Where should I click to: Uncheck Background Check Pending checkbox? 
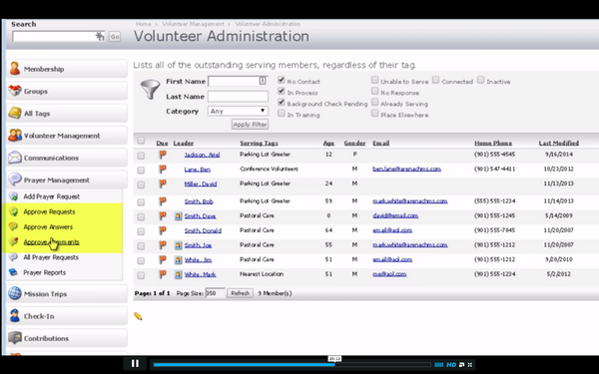pos(282,103)
